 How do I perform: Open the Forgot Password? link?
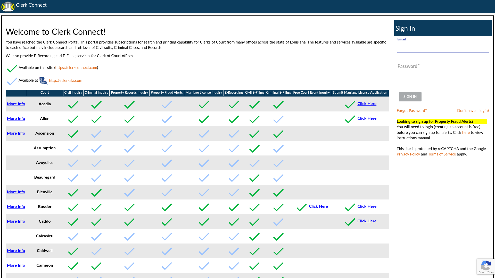(x=412, y=111)
